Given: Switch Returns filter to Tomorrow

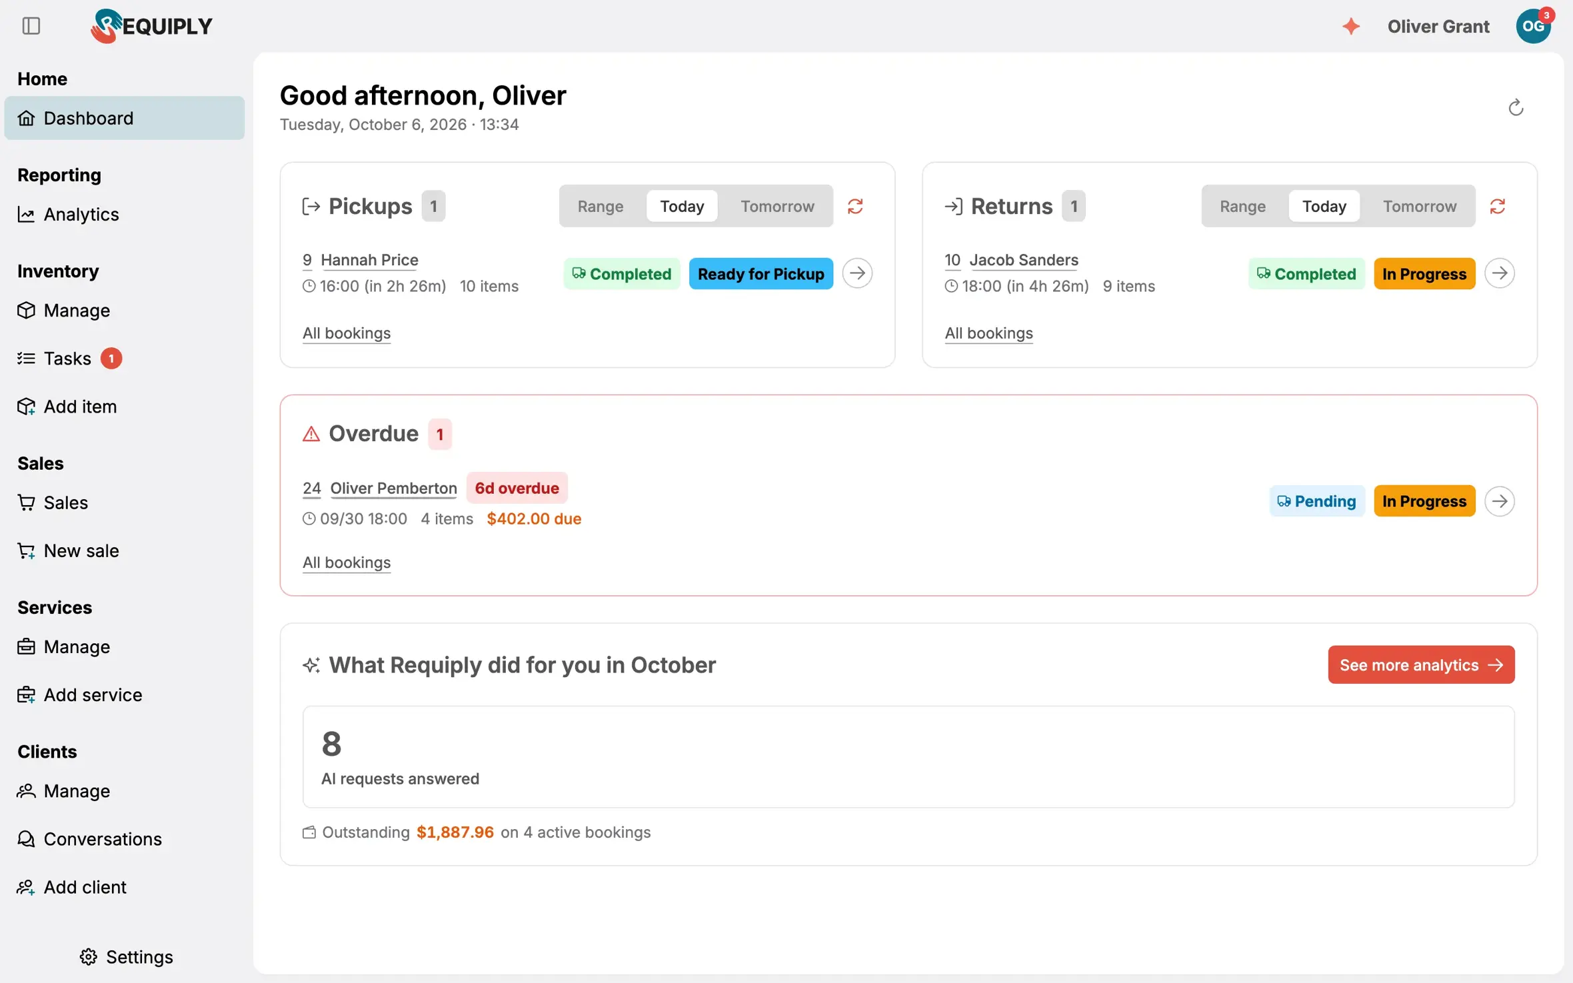Looking at the screenshot, I should click(x=1419, y=206).
